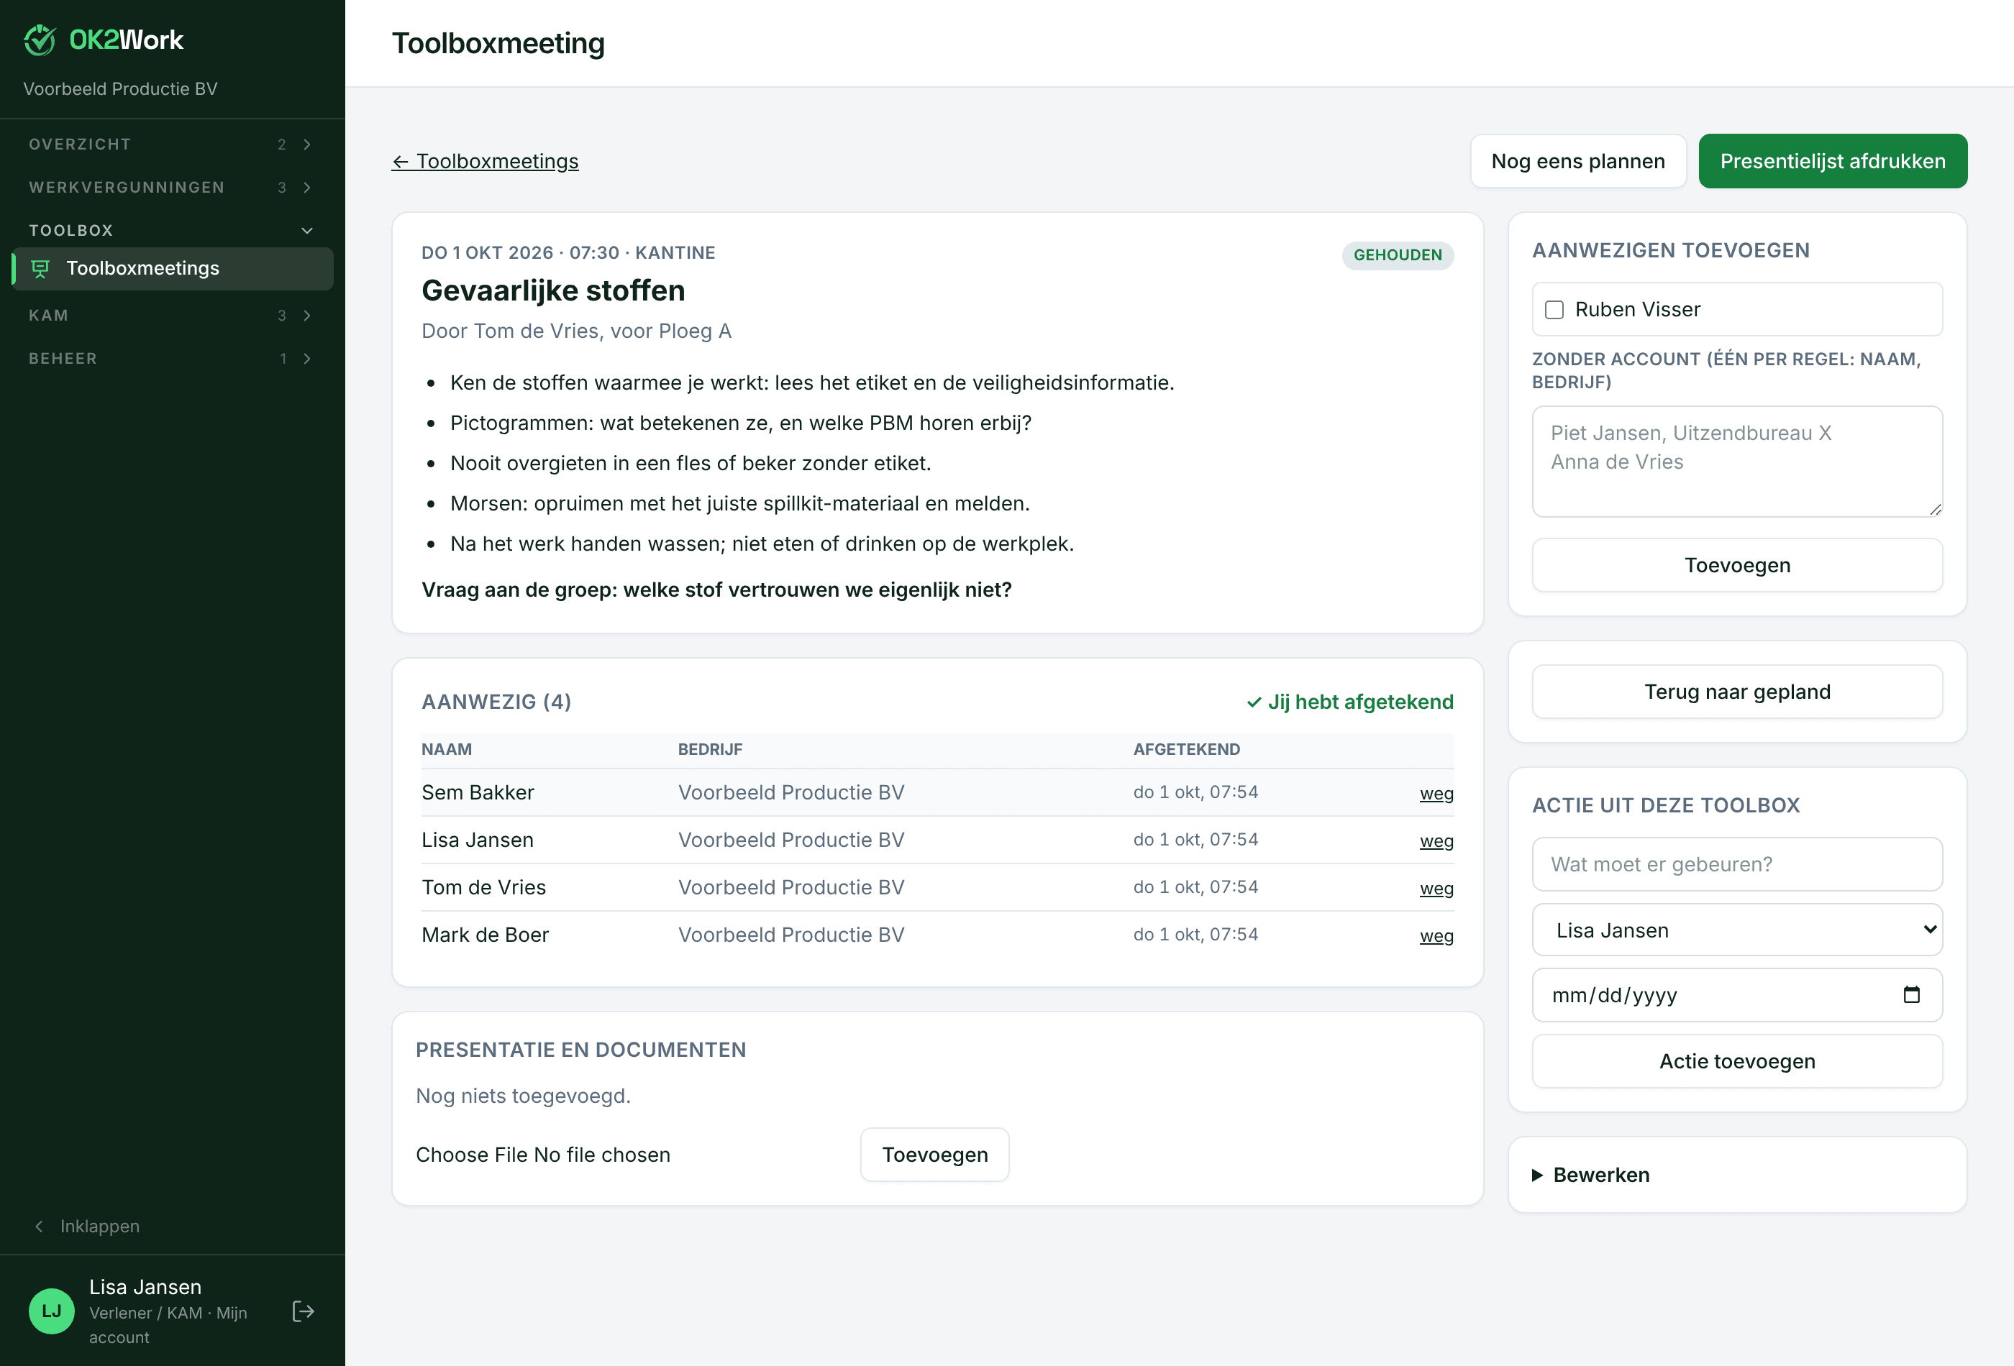Viewport: 2014px width, 1366px height.
Task: Click the Afgetekend column header
Action: click(1186, 750)
